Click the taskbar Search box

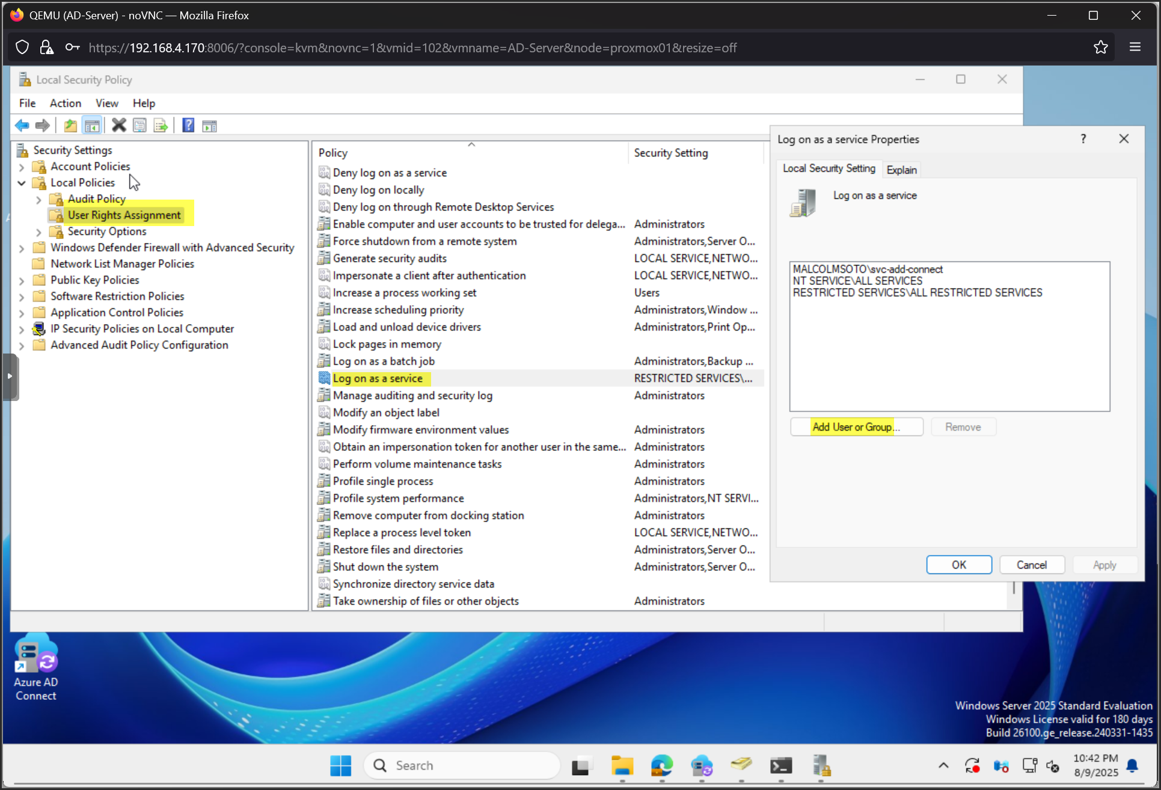pos(463,765)
